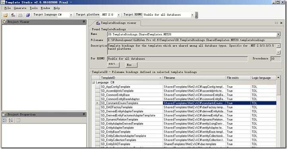Select the SD_EntityCollectionTemplate row
Screen dimensions: 287x149
(x=186, y=140)
